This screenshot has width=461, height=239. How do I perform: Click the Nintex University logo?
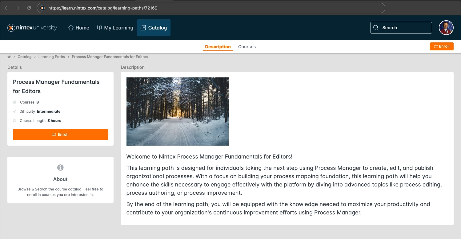click(32, 28)
